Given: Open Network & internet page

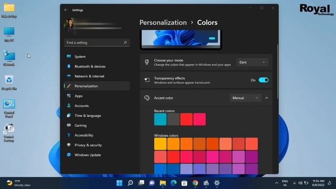Looking at the screenshot, I should [97, 76].
